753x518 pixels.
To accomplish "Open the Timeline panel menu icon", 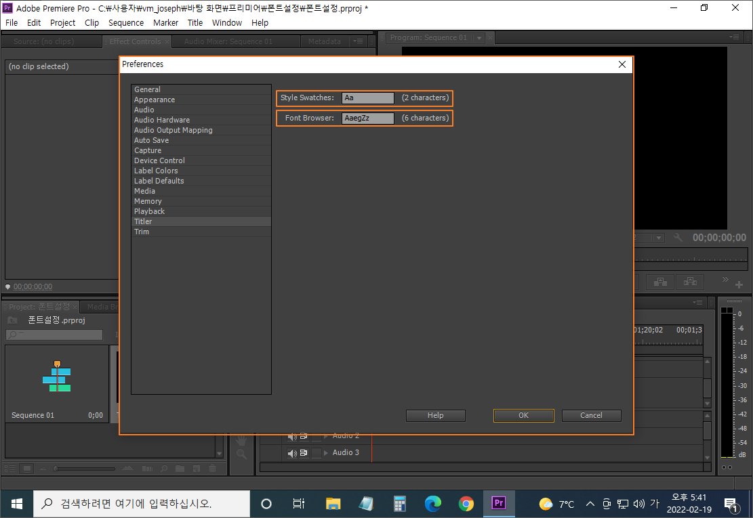I will click(698, 302).
